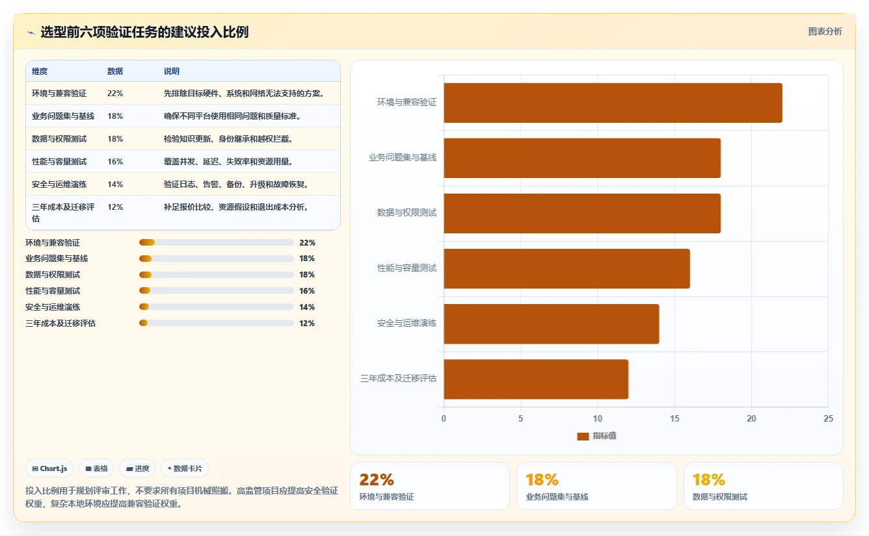The width and height of the screenshot is (869, 536).
Task: Click description '覆盖并发、延迟、失败率和资源用量。'
Action: coord(228,162)
